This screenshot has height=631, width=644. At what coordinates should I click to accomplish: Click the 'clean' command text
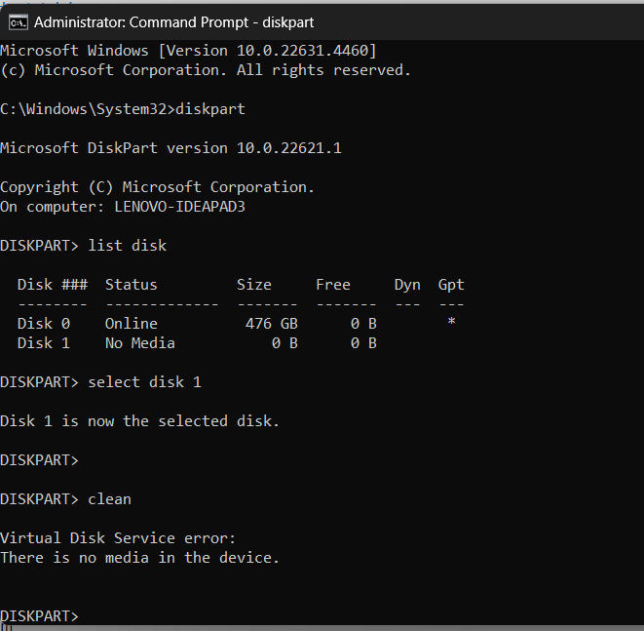point(110,499)
